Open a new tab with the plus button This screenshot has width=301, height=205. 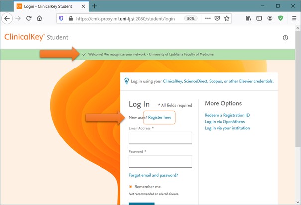pyautogui.click(x=94, y=6)
